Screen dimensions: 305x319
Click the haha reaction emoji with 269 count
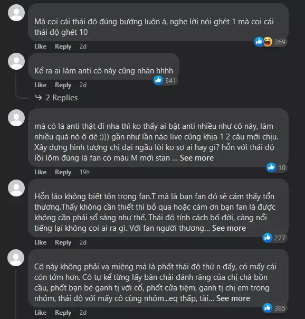tap(268, 42)
